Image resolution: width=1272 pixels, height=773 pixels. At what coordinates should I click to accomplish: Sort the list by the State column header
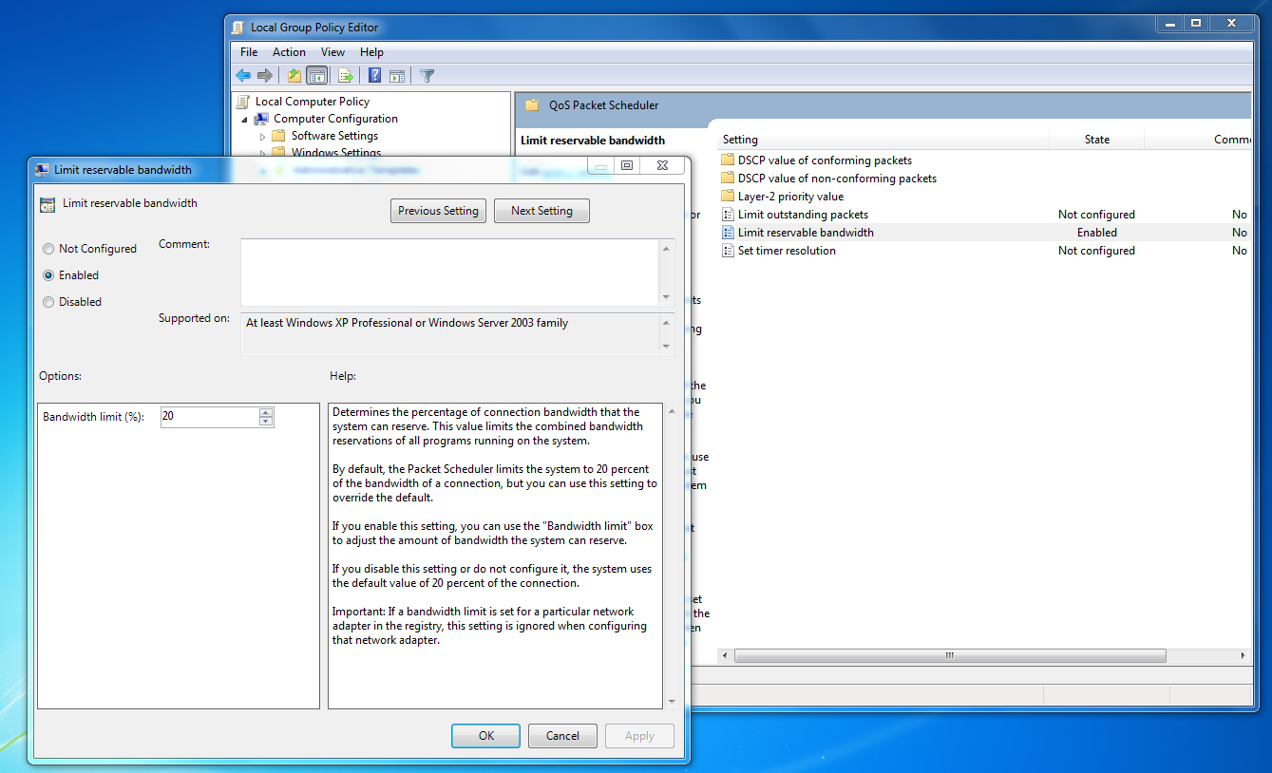[1097, 140]
